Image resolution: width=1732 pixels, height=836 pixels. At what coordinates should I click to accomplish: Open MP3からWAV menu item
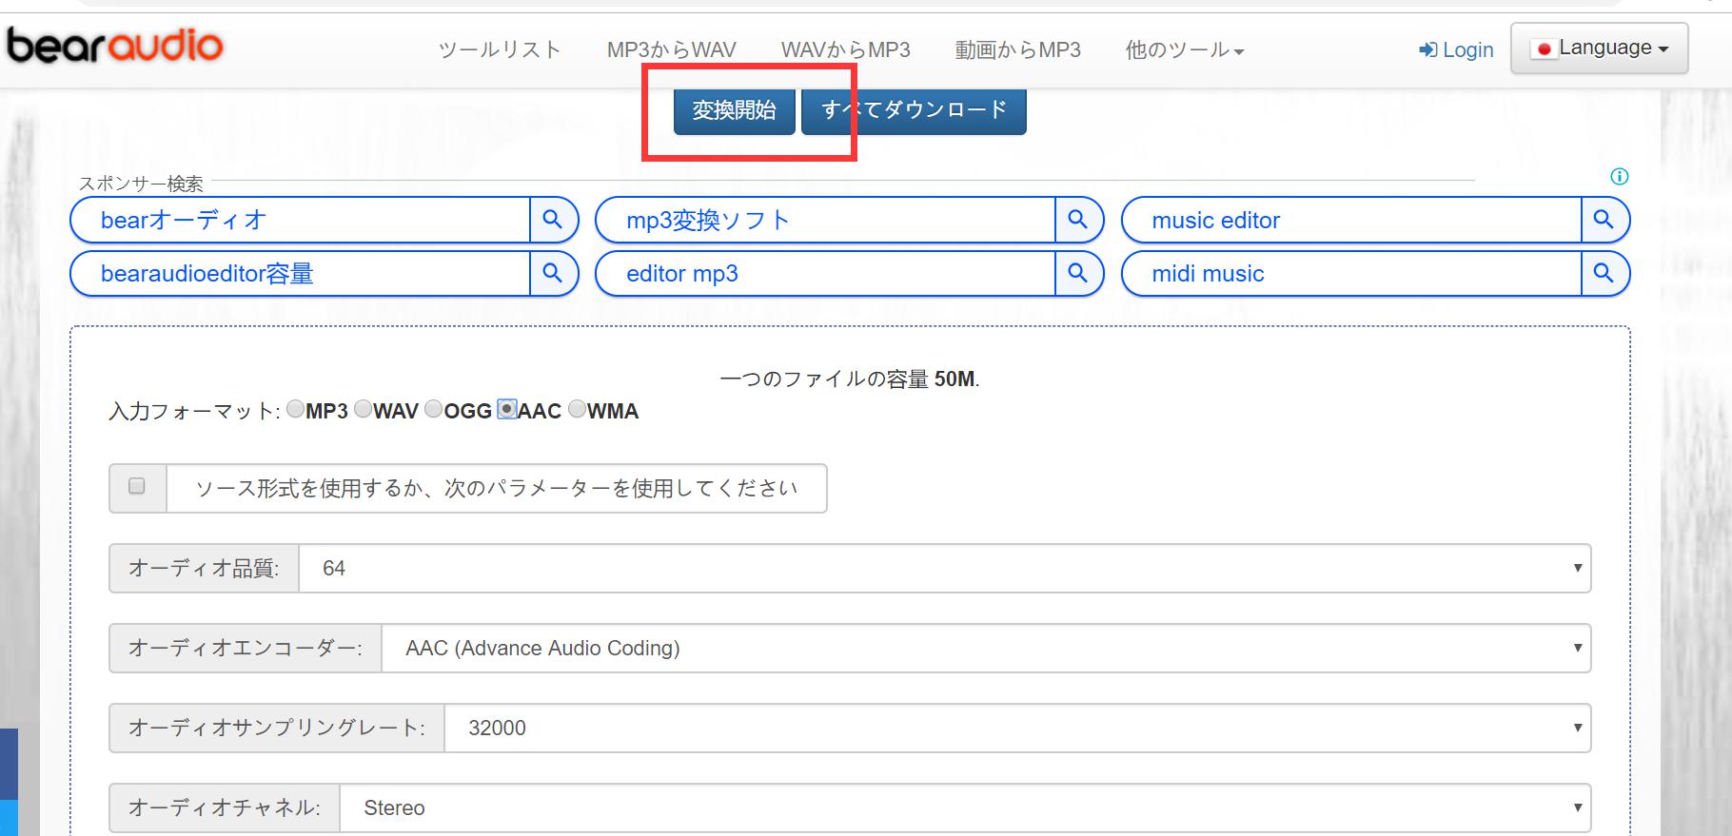pos(672,49)
